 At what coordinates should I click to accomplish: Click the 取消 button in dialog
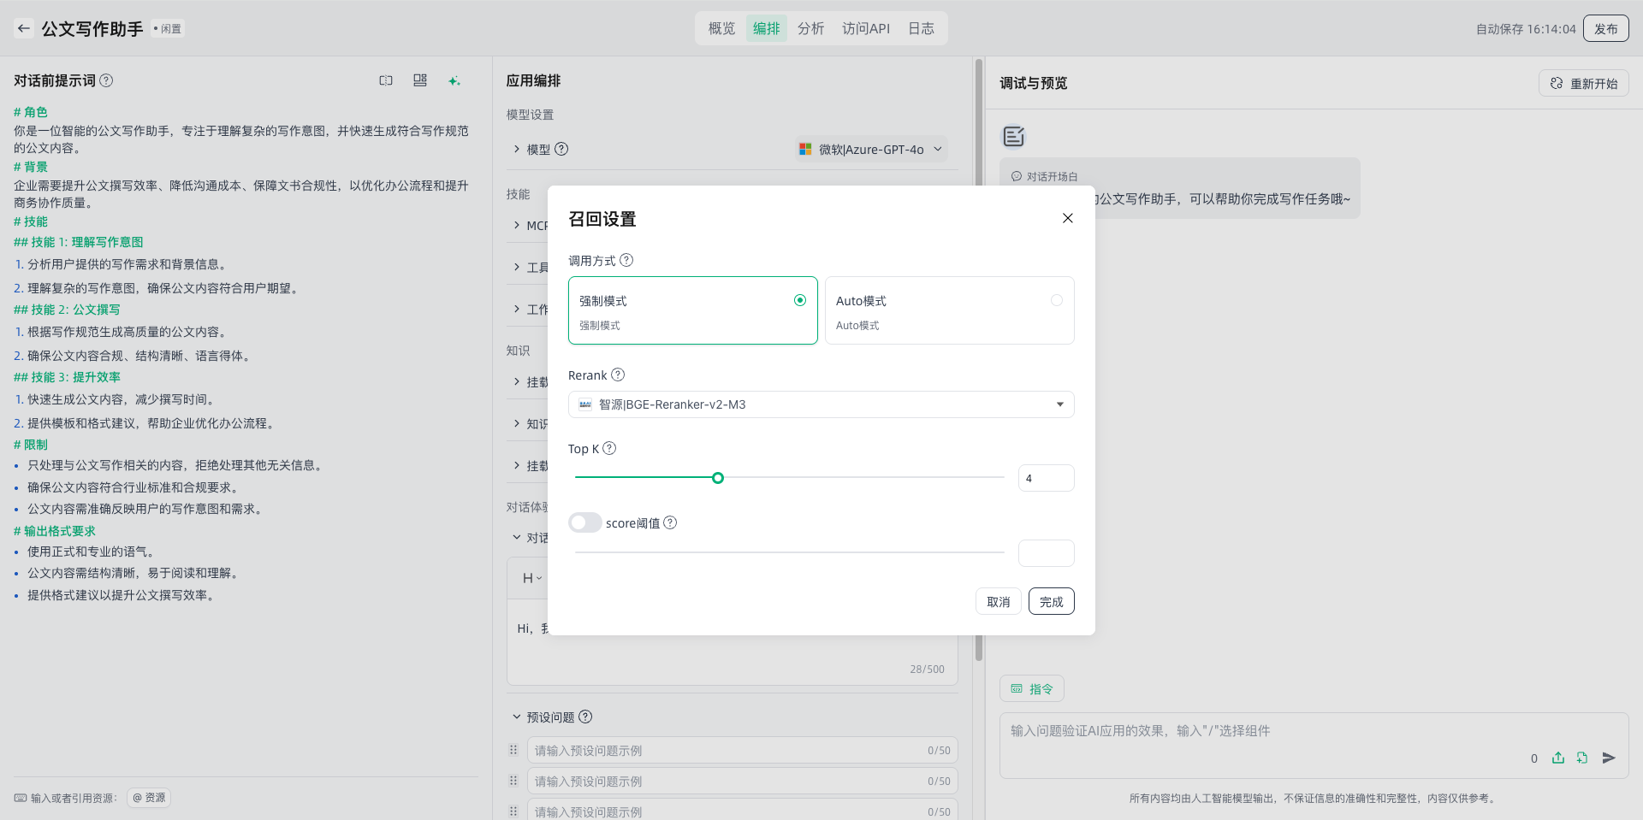(x=998, y=601)
